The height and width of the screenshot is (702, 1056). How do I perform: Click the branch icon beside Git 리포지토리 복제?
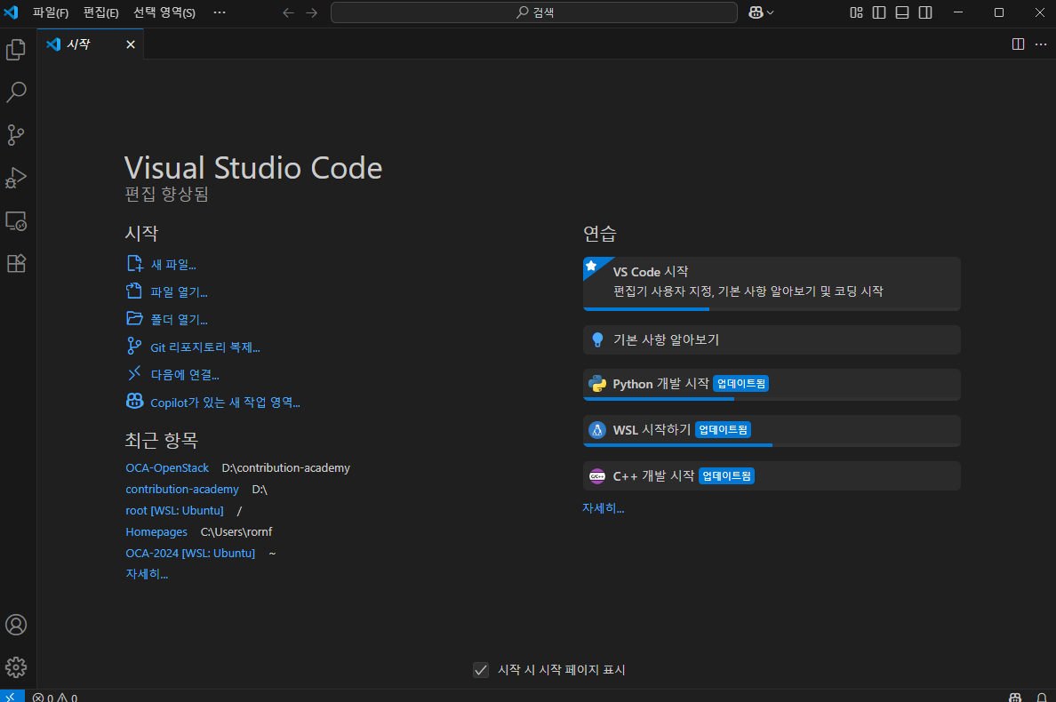[135, 346]
